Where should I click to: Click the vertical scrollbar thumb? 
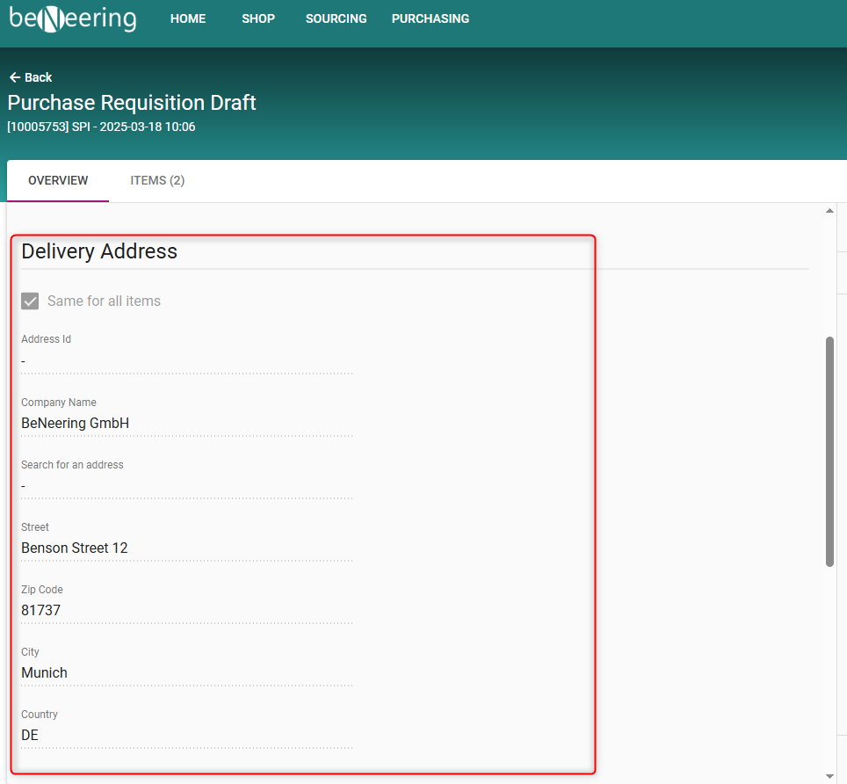point(830,451)
